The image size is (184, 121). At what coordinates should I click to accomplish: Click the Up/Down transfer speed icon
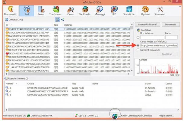[76, 116]
